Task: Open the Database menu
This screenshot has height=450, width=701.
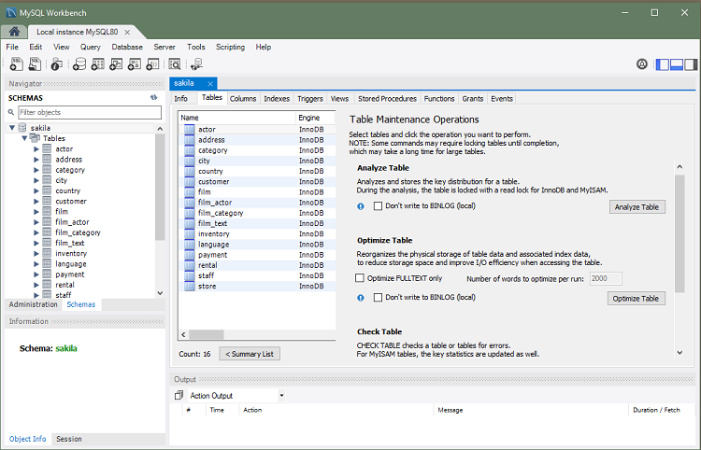Action: click(127, 47)
